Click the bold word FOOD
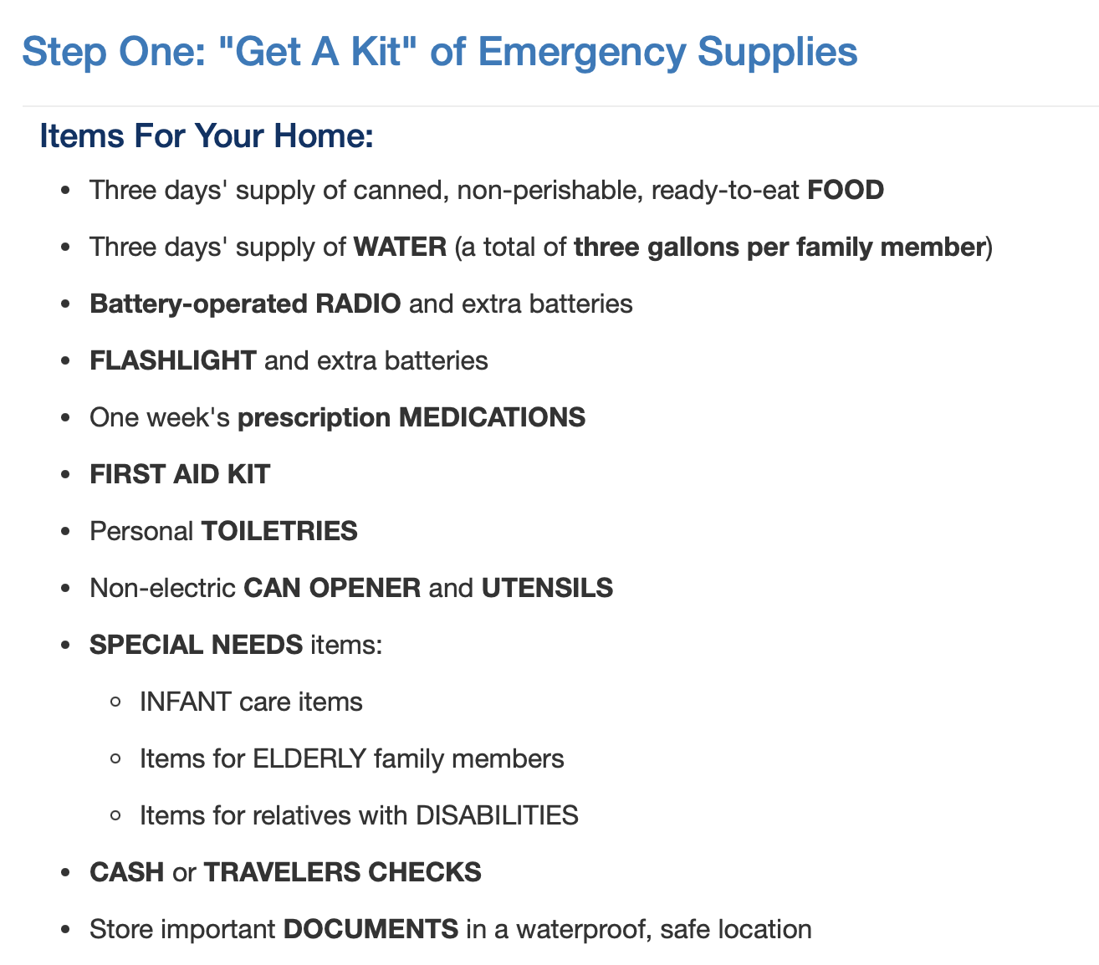 point(845,191)
